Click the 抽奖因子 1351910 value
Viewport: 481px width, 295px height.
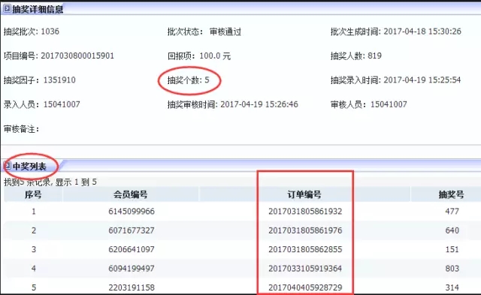(59, 80)
